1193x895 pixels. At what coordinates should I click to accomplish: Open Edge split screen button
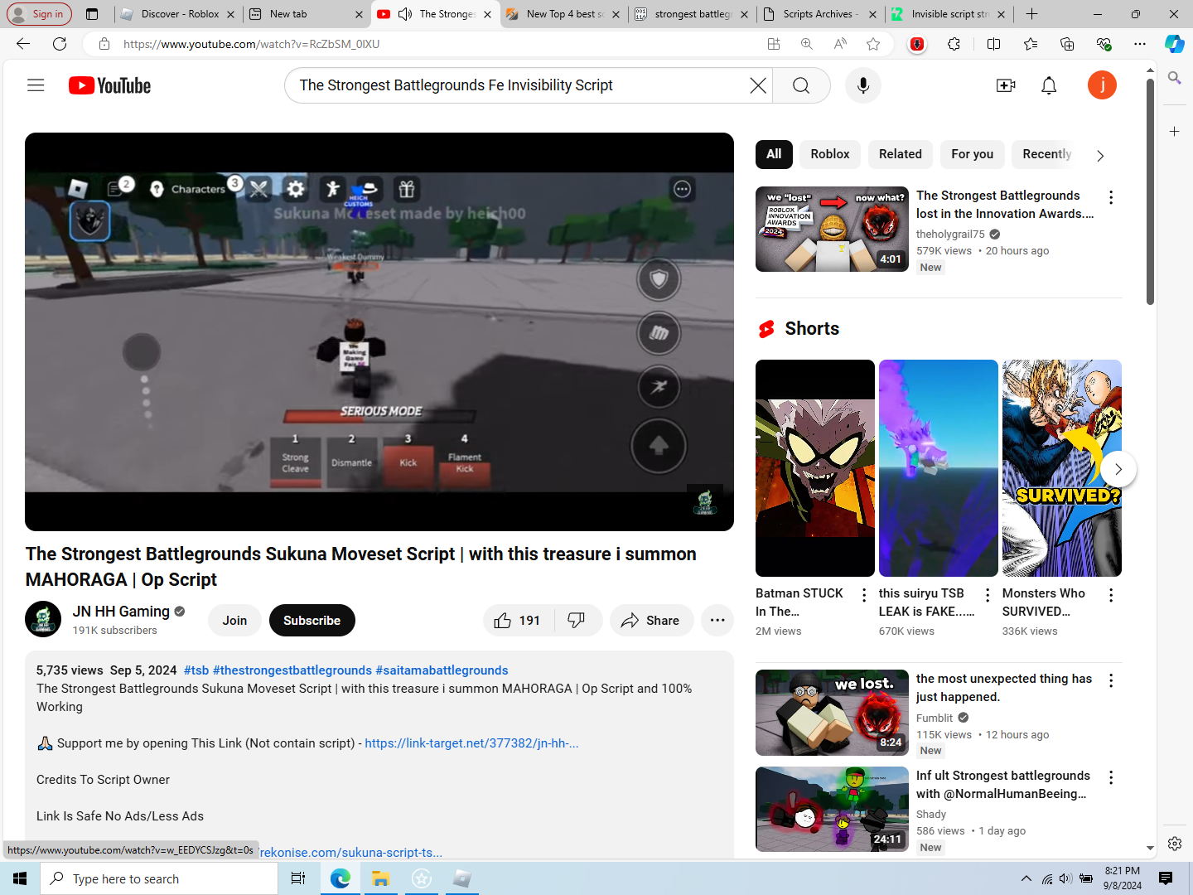(994, 44)
